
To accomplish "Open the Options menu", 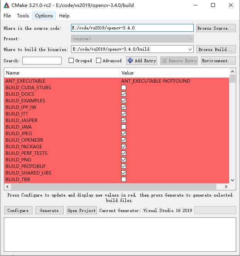I will point(44,16).
